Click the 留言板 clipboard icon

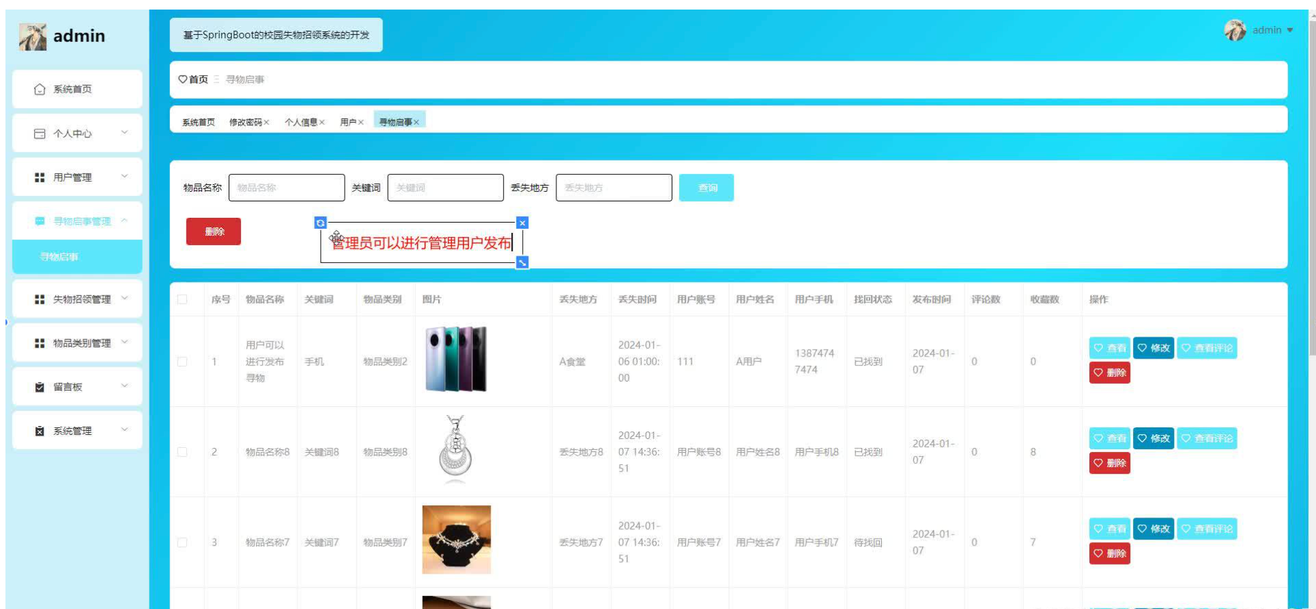[40, 387]
